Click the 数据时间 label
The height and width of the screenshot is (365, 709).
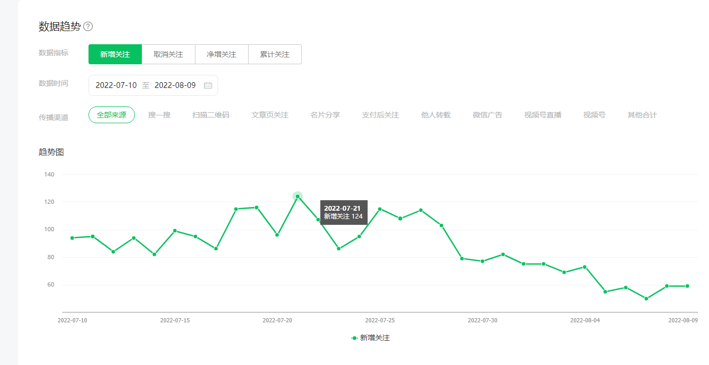53,83
